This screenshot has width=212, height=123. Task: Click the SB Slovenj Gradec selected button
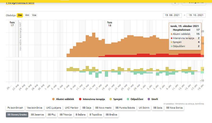point(17,115)
